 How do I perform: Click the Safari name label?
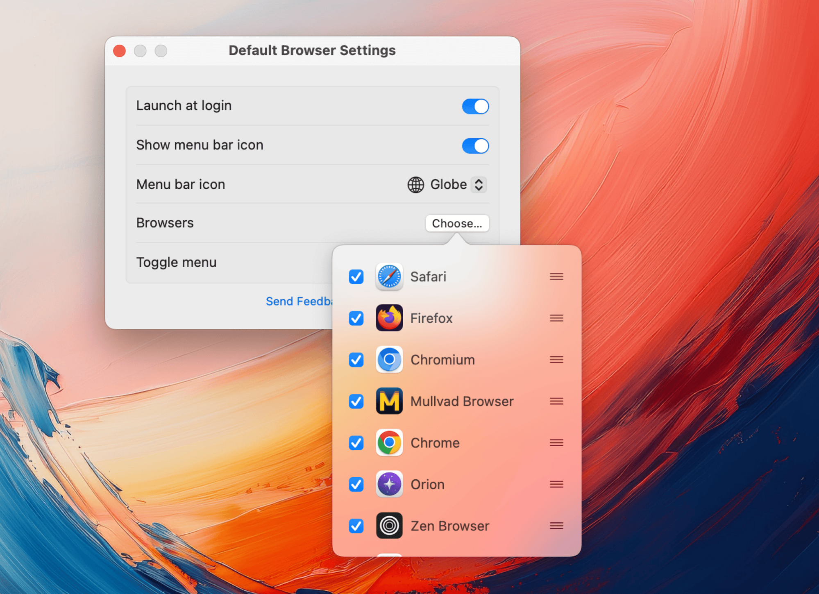(x=428, y=277)
